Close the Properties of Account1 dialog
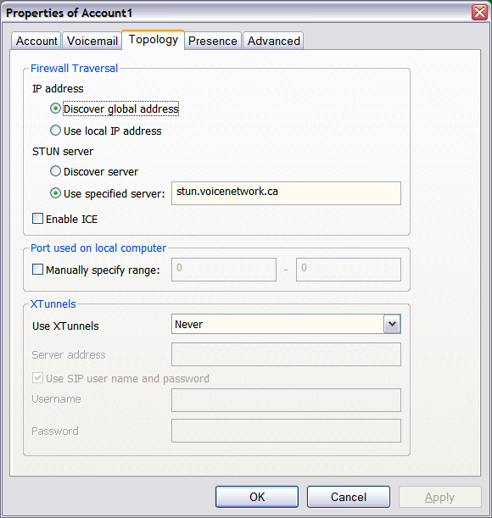The height and width of the screenshot is (518, 492). [479, 13]
